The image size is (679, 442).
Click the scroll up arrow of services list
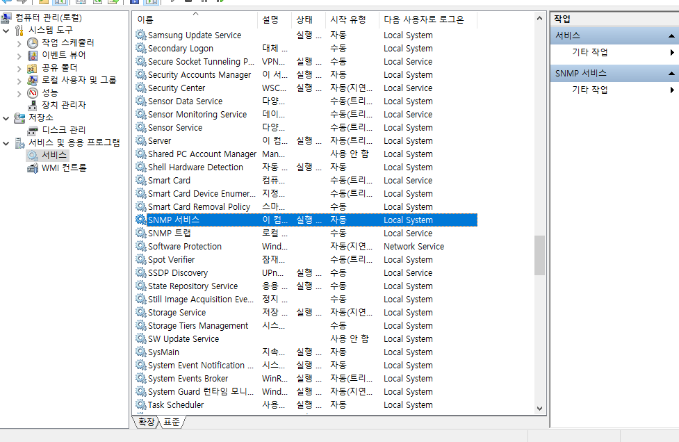tap(539, 18)
